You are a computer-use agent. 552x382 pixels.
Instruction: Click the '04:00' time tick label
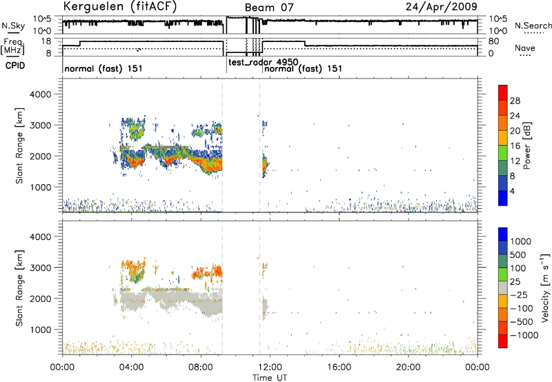click(x=131, y=368)
